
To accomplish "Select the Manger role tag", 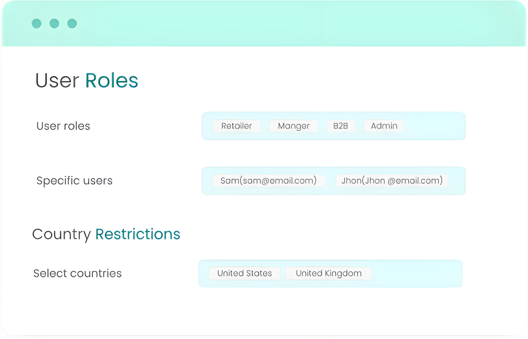I will [x=293, y=126].
